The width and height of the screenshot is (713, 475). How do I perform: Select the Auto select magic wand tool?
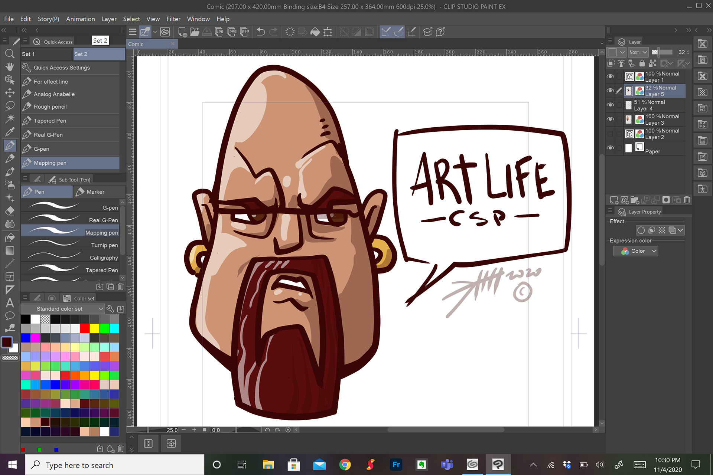coord(10,118)
